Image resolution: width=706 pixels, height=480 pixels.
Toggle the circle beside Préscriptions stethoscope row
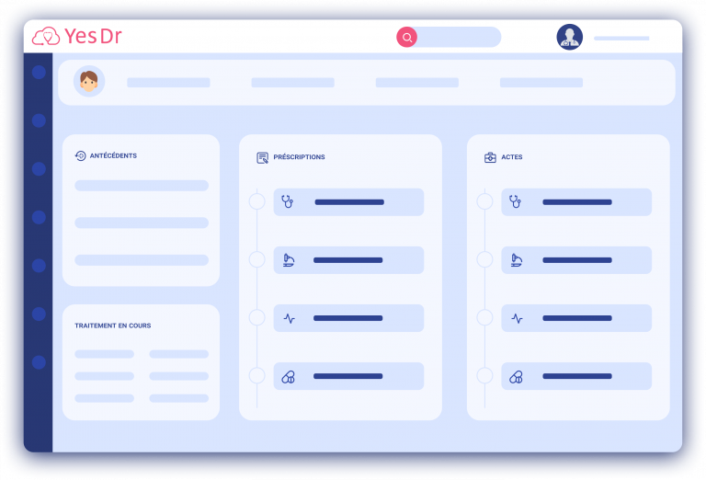[x=256, y=201]
